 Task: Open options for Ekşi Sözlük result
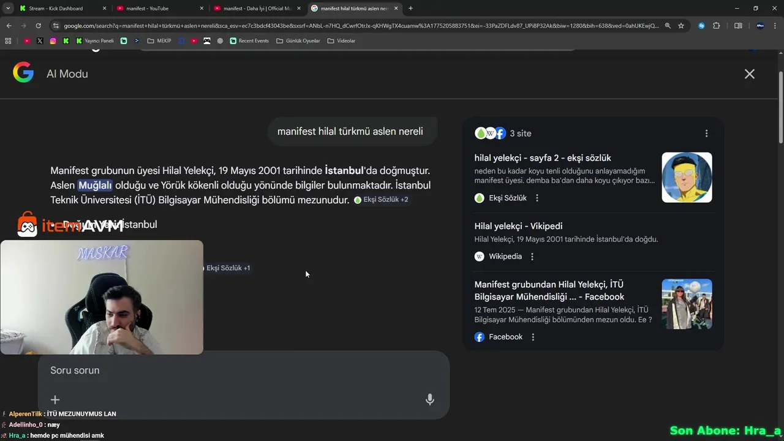click(x=537, y=198)
